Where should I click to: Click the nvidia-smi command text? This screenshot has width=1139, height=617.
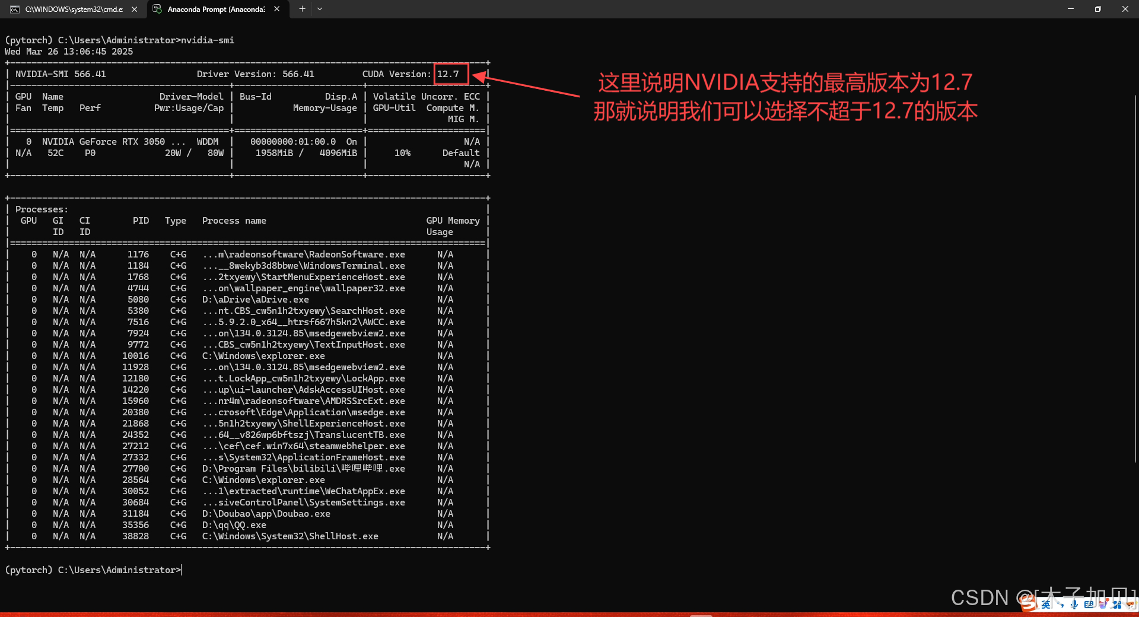pos(208,40)
